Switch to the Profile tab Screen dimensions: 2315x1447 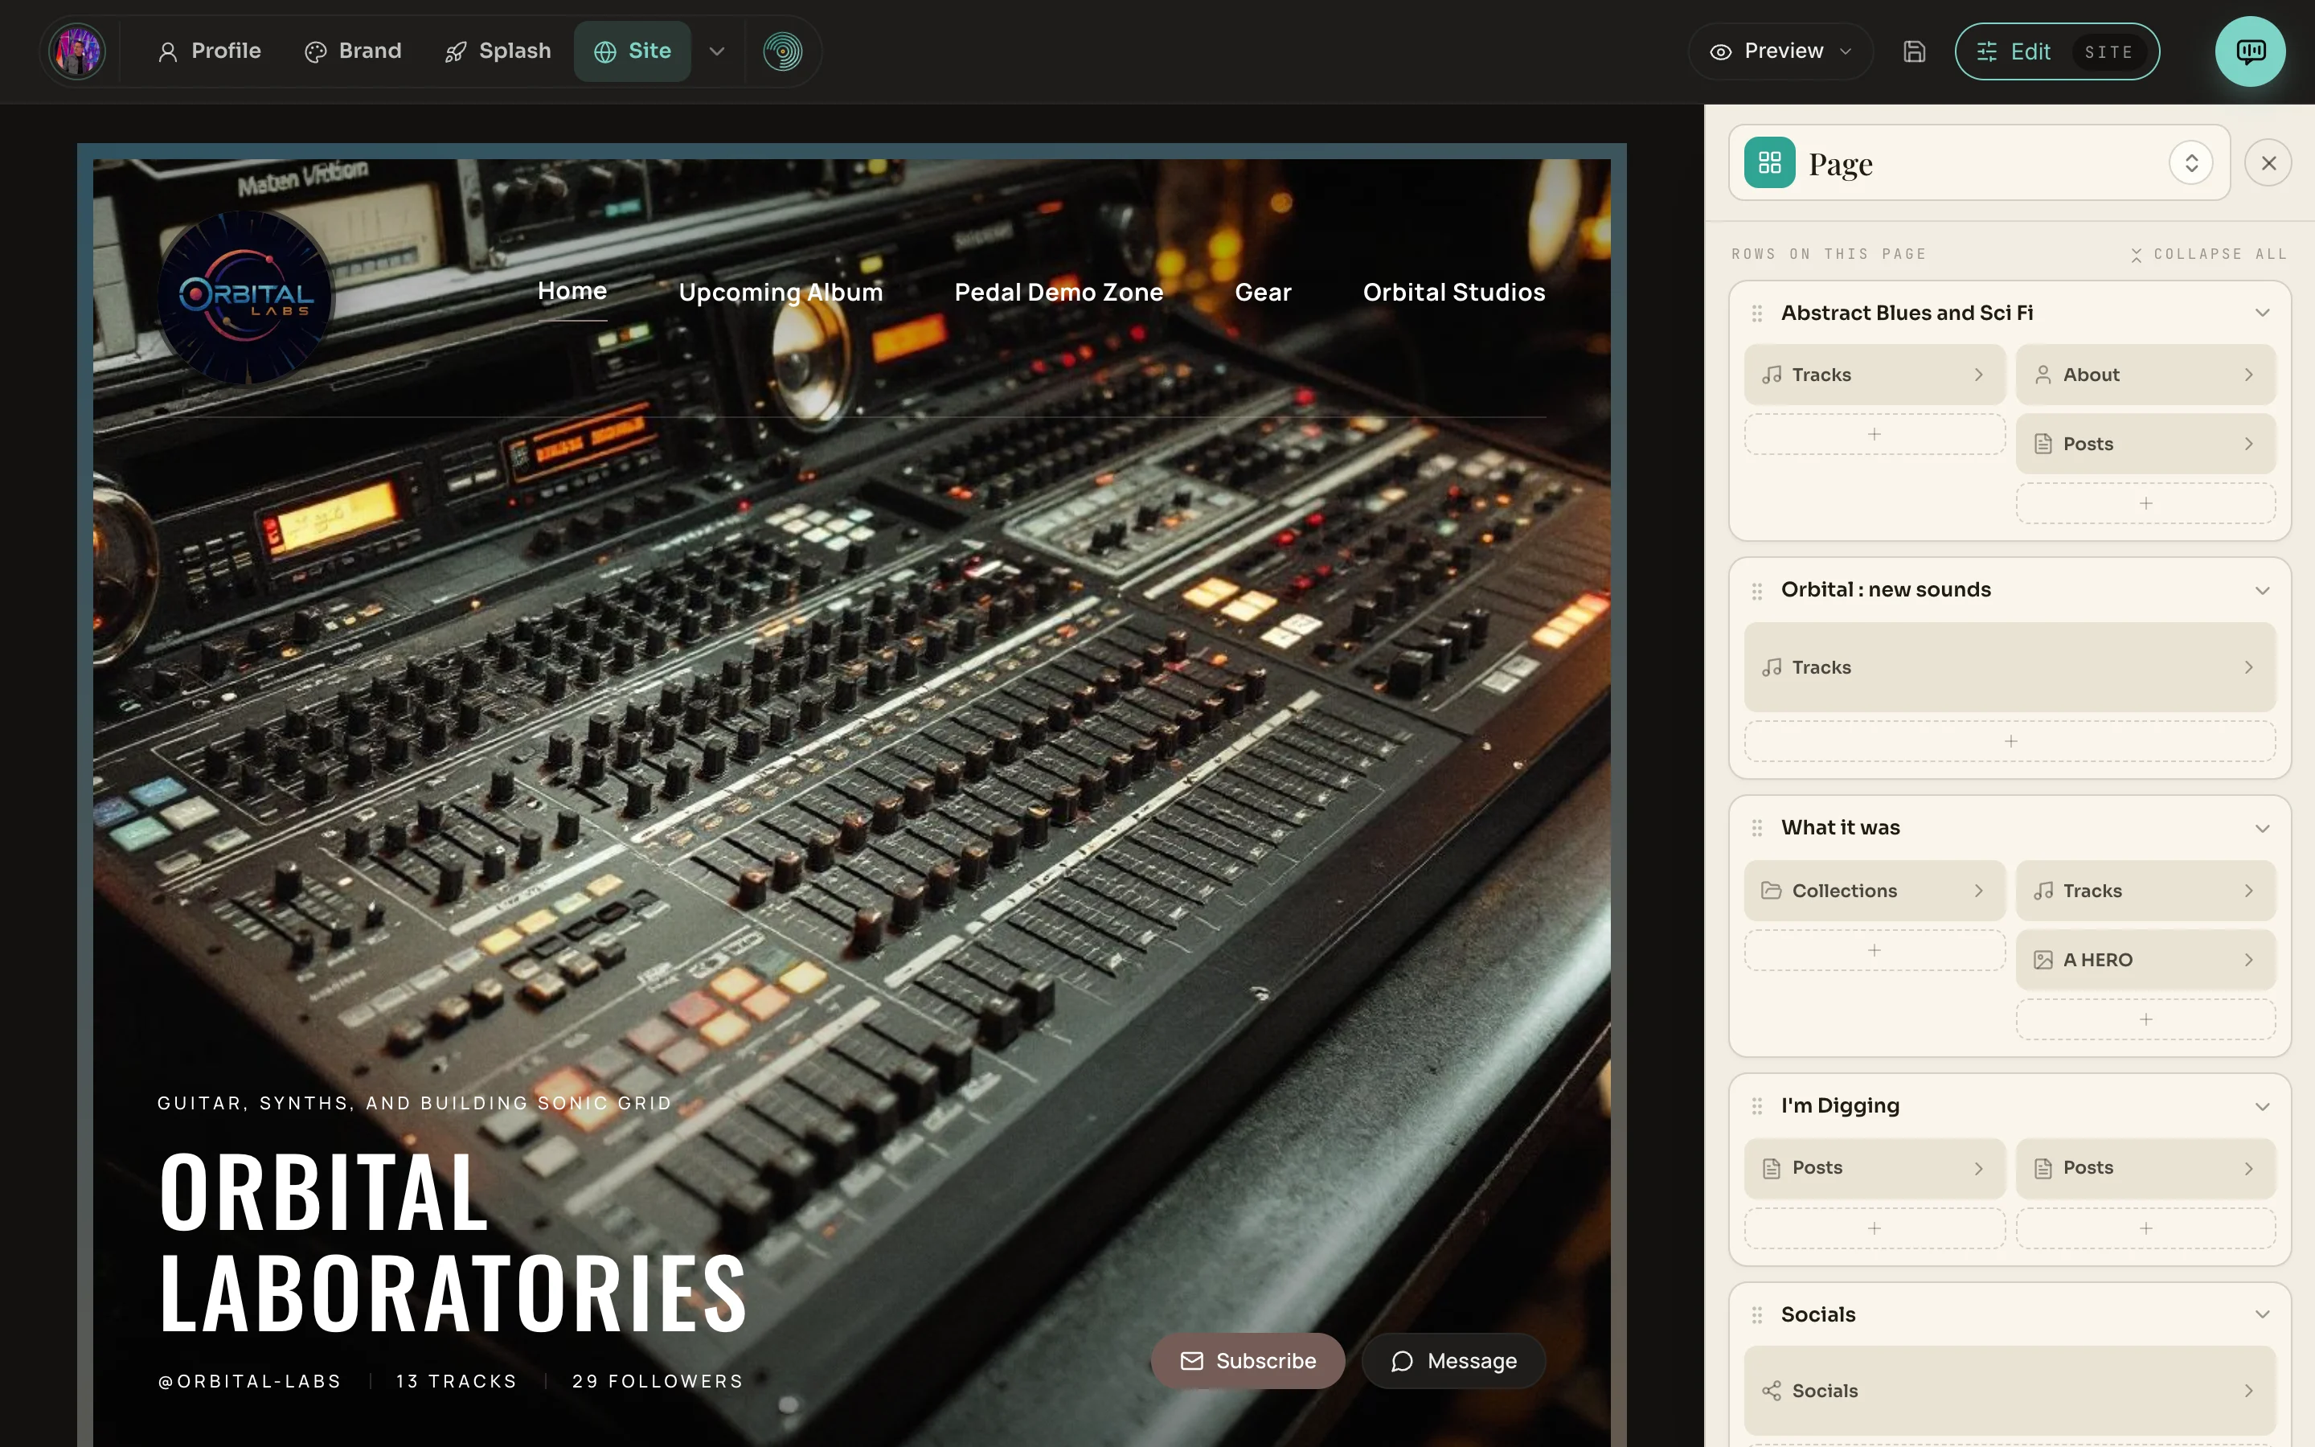210,51
